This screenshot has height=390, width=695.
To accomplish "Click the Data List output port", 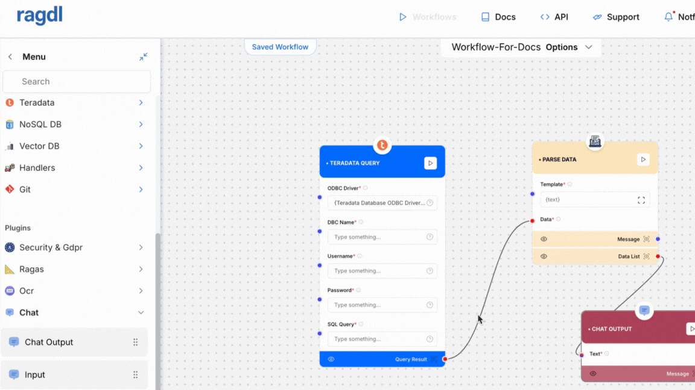I will point(658,256).
